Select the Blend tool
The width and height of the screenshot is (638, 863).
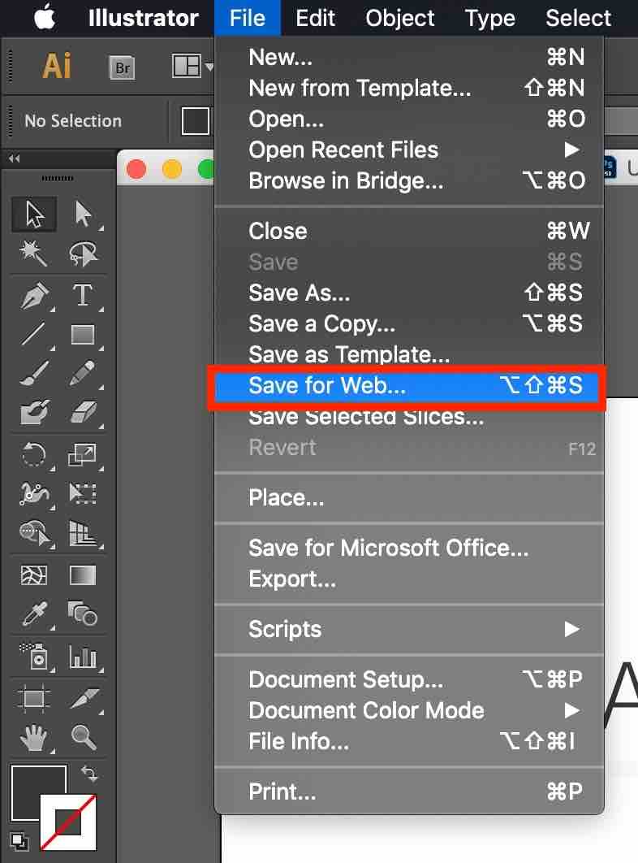point(83,614)
